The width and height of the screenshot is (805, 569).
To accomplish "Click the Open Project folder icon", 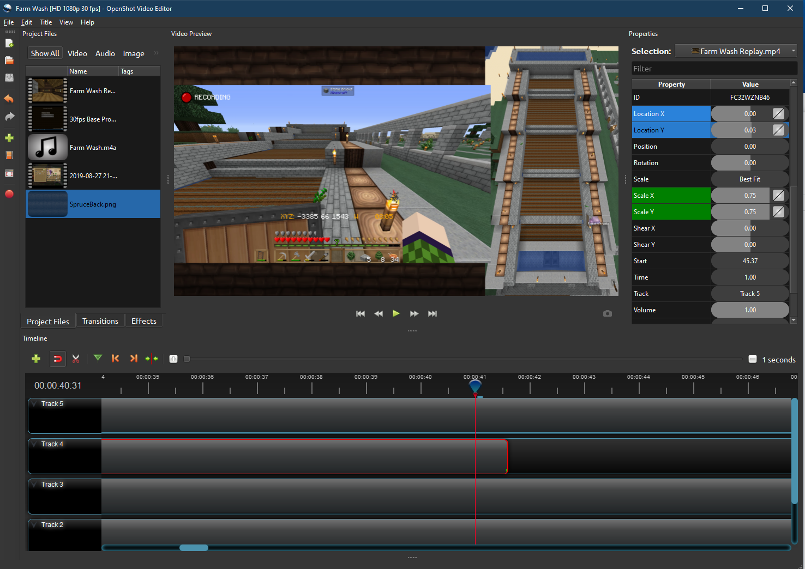I will coord(9,60).
